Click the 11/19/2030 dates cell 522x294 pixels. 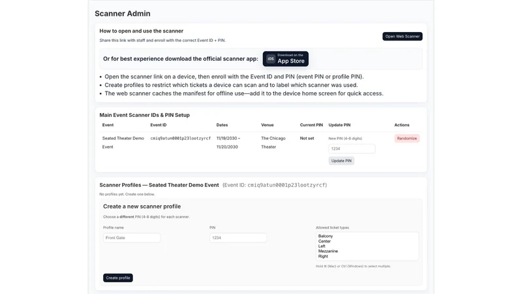pos(228,142)
